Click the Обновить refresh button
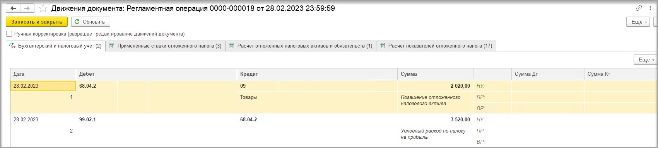Image resolution: width=658 pixels, height=148 pixels. 91,22
